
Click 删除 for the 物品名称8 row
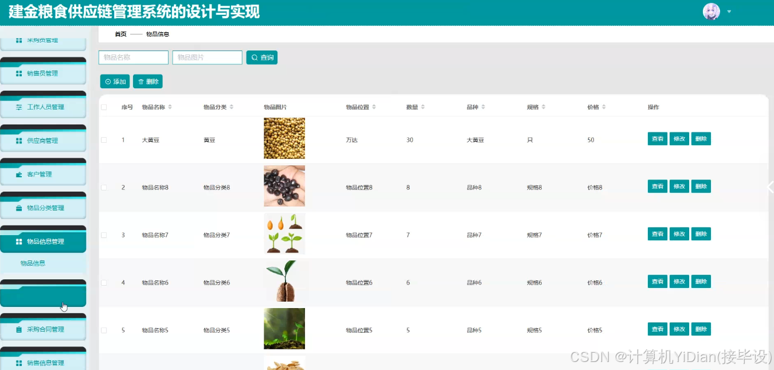[x=701, y=186]
